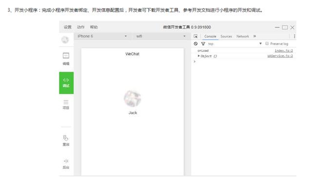
Task: Switch to the Console tab
Action: pos(210,36)
